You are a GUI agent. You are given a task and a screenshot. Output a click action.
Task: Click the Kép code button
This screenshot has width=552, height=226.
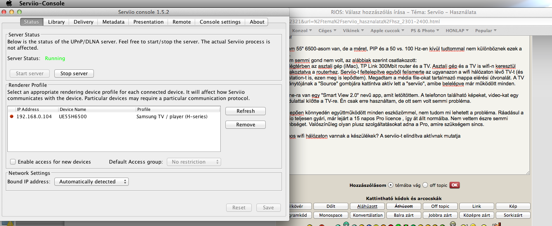(513, 206)
